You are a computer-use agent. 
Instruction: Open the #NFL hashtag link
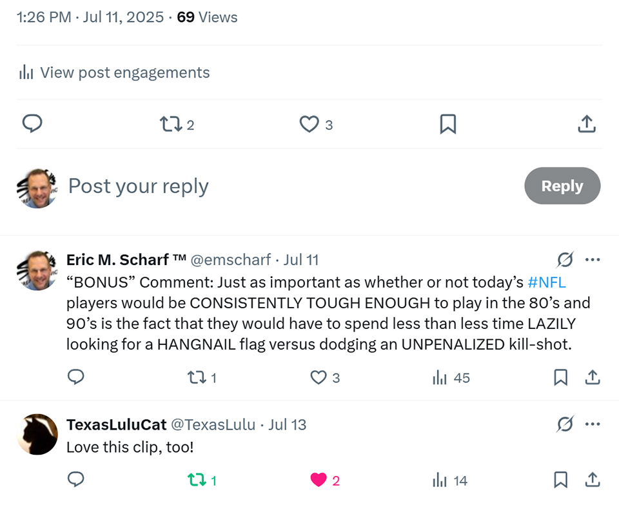click(x=546, y=282)
